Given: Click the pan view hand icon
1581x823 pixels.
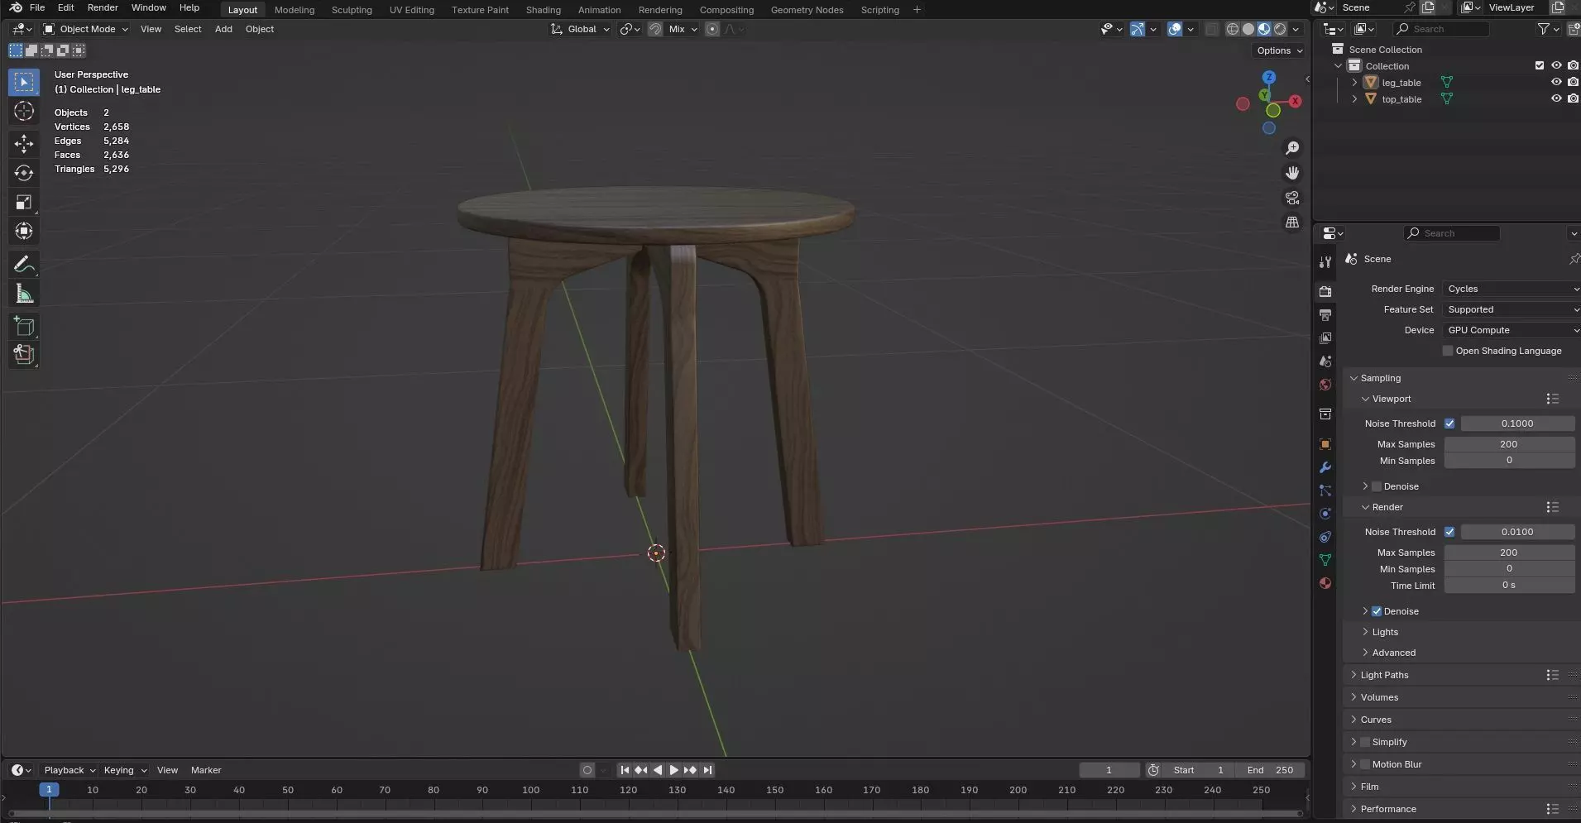Looking at the screenshot, I should 1292,173.
